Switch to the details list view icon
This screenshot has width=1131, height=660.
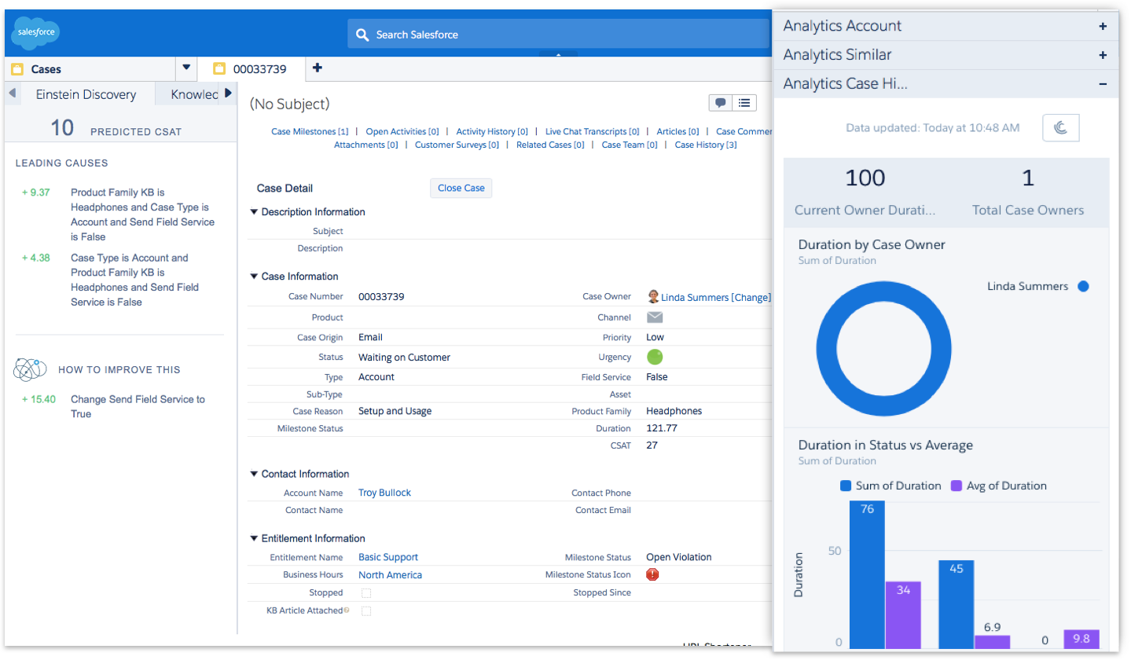pos(744,103)
